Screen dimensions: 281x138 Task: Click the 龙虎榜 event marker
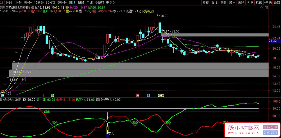click(x=161, y=96)
